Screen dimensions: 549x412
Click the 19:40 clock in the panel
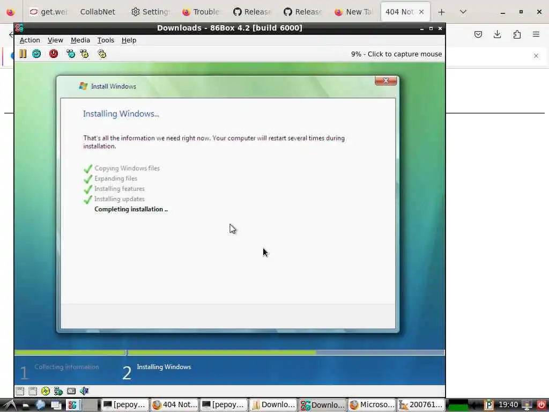[x=508, y=405]
